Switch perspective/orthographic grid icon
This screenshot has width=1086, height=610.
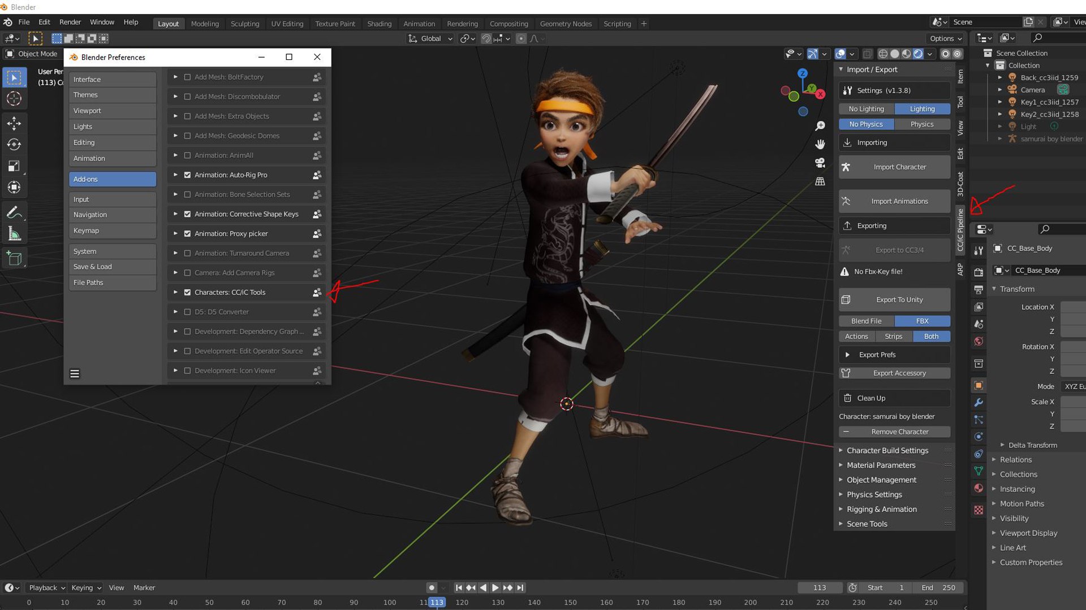pos(820,182)
